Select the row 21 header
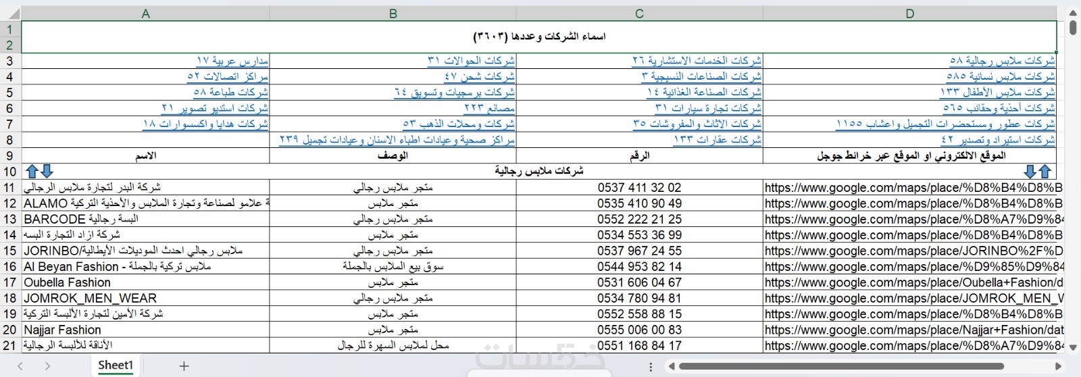 10,346
